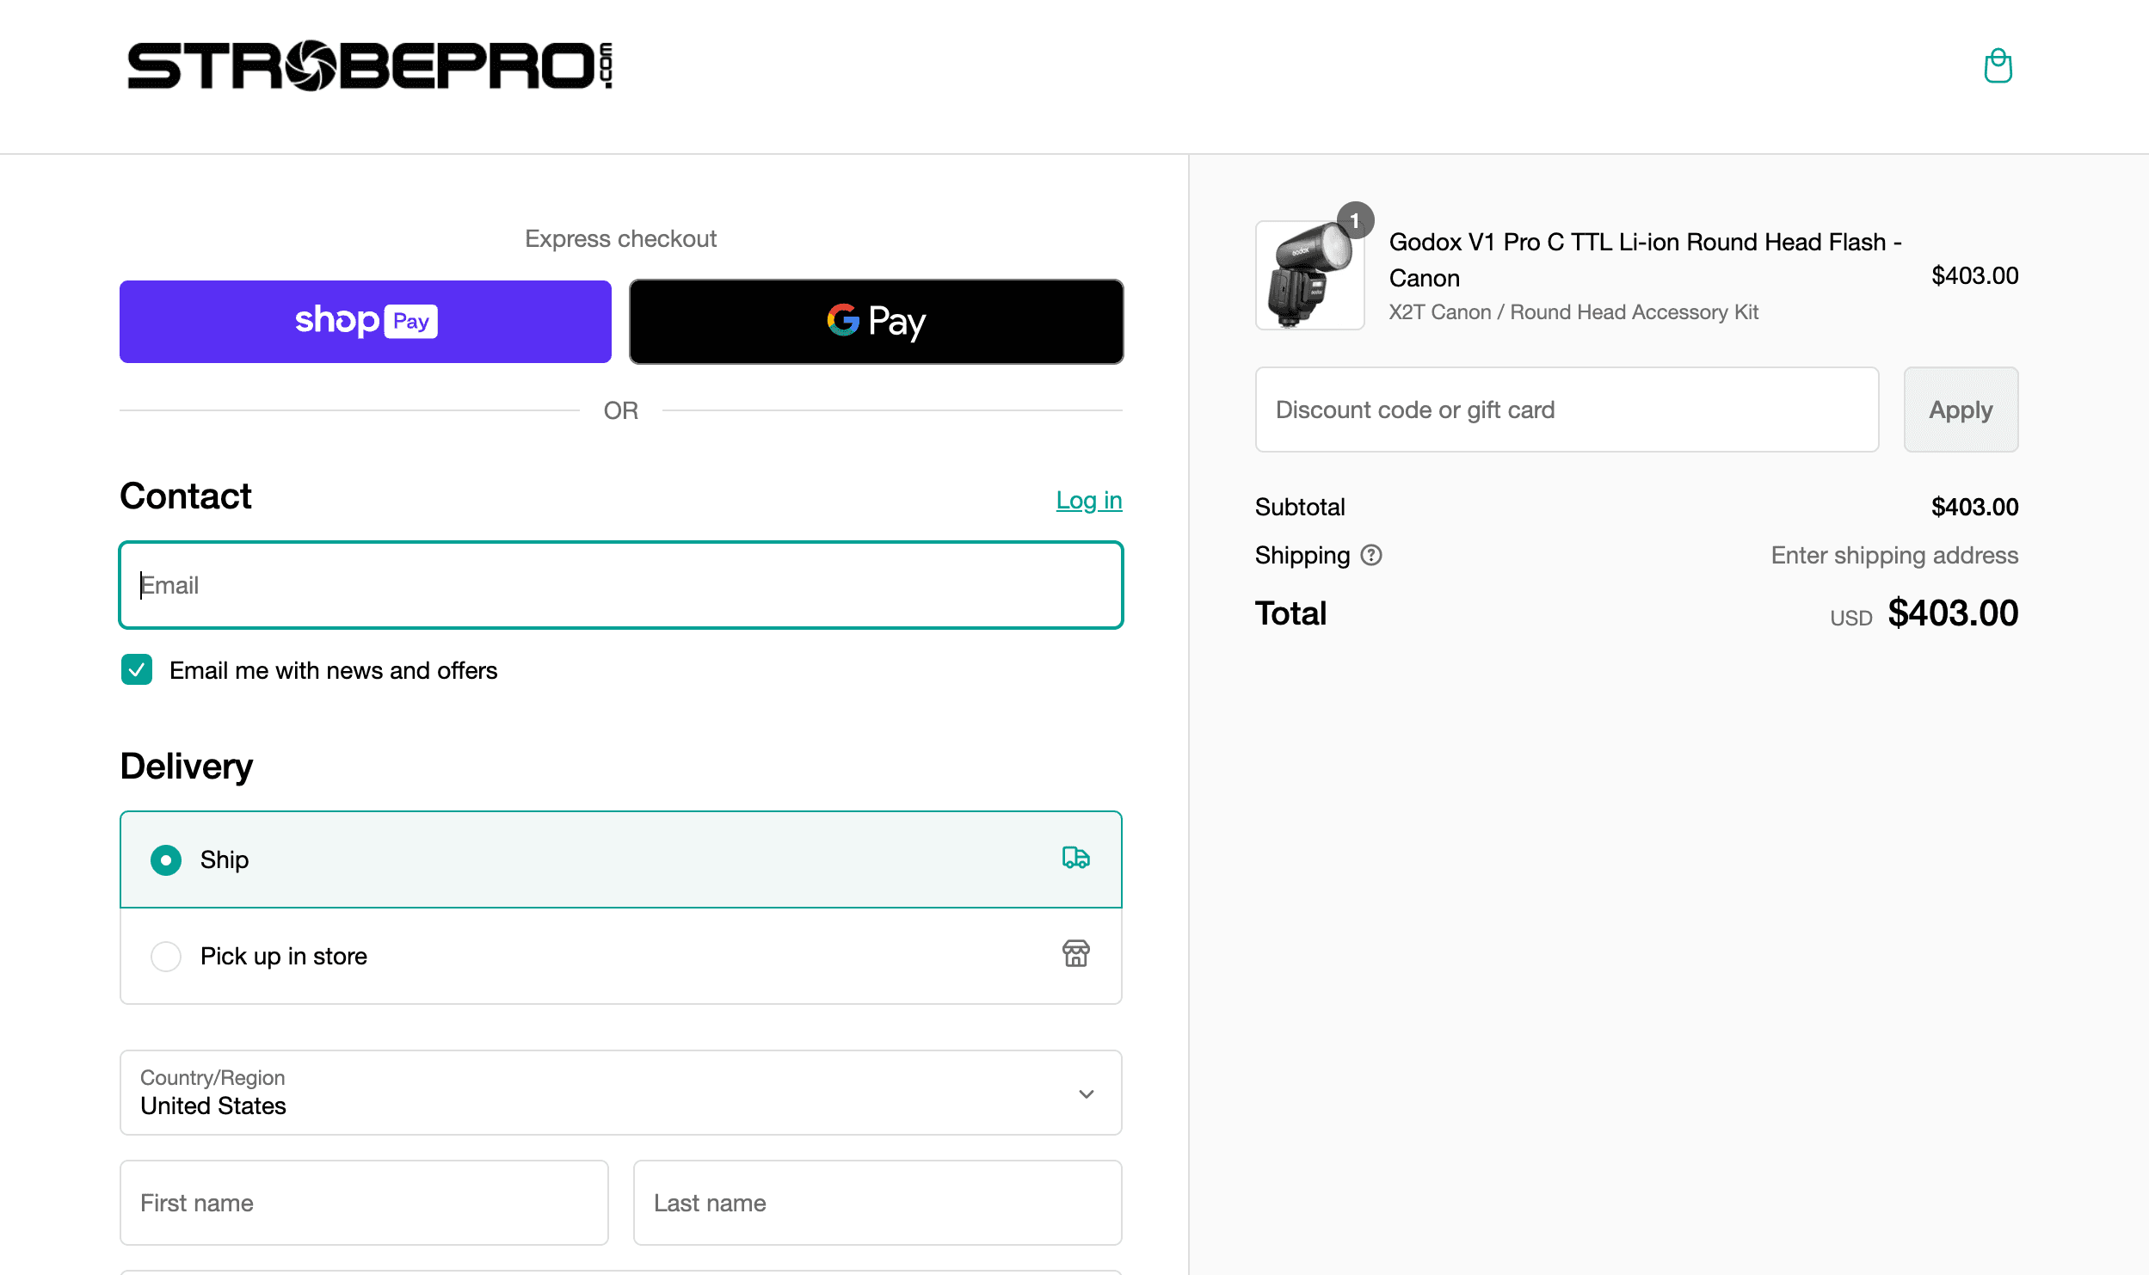The height and width of the screenshot is (1275, 2149).
Task: Select Pick up in store radio option
Action: pyautogui.click(x=166, y=956)
